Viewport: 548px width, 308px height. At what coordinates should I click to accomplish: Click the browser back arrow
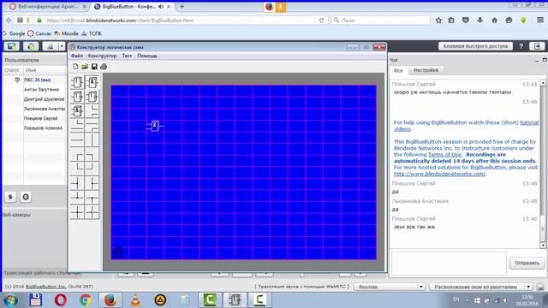pyautogui.click(x=9, y=21)
